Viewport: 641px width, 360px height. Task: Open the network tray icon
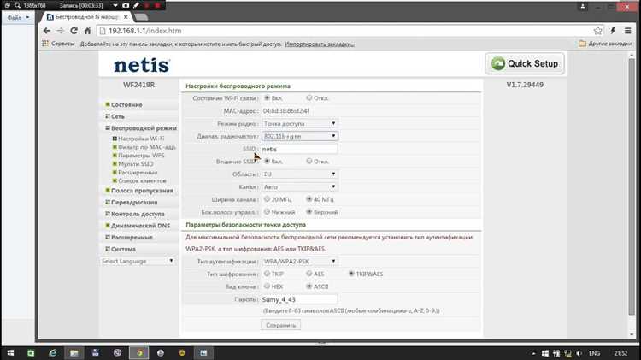(567, 353)
